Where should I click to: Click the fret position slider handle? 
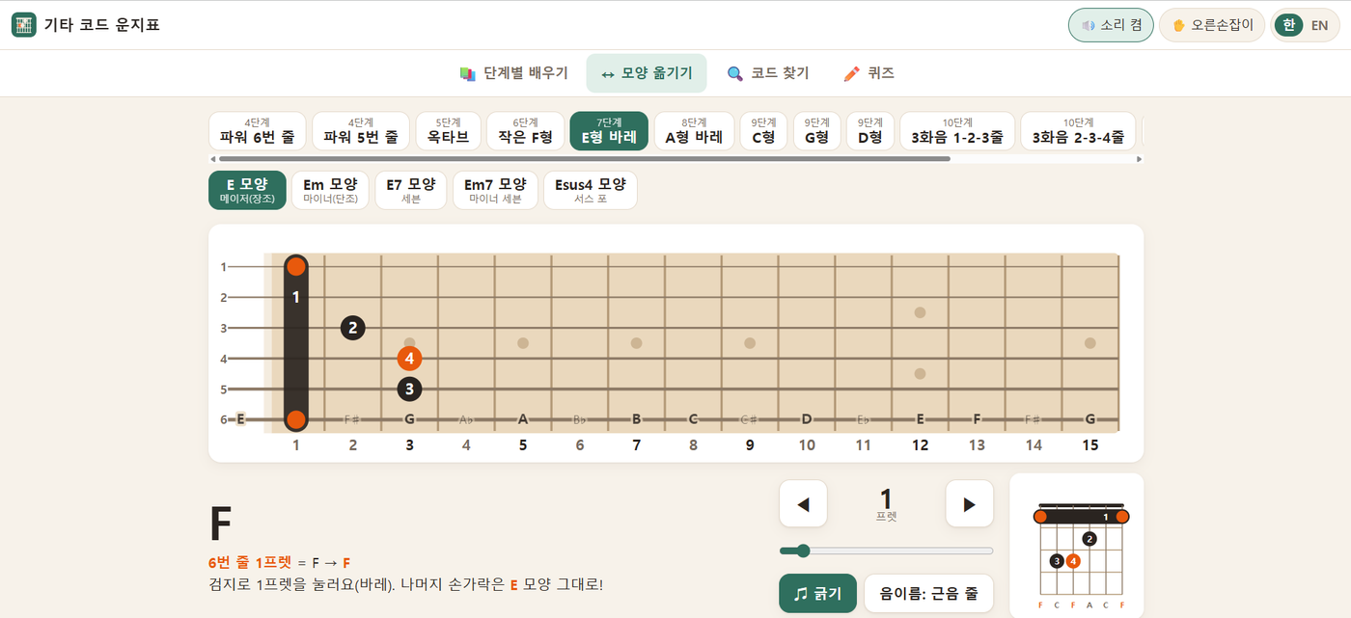(802, 551)
